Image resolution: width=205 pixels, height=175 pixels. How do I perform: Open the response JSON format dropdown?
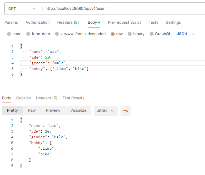tap(106, 111)
